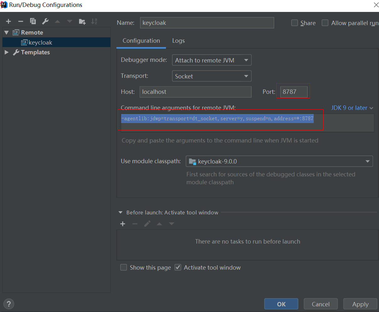Click the Name field containing keycloak
The height and width of the screenshot is (312, 379).
tap(207, 23)
